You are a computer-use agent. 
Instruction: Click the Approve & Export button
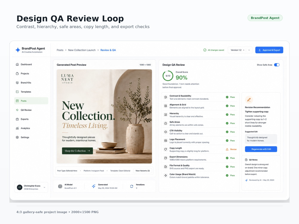point(269,50)
